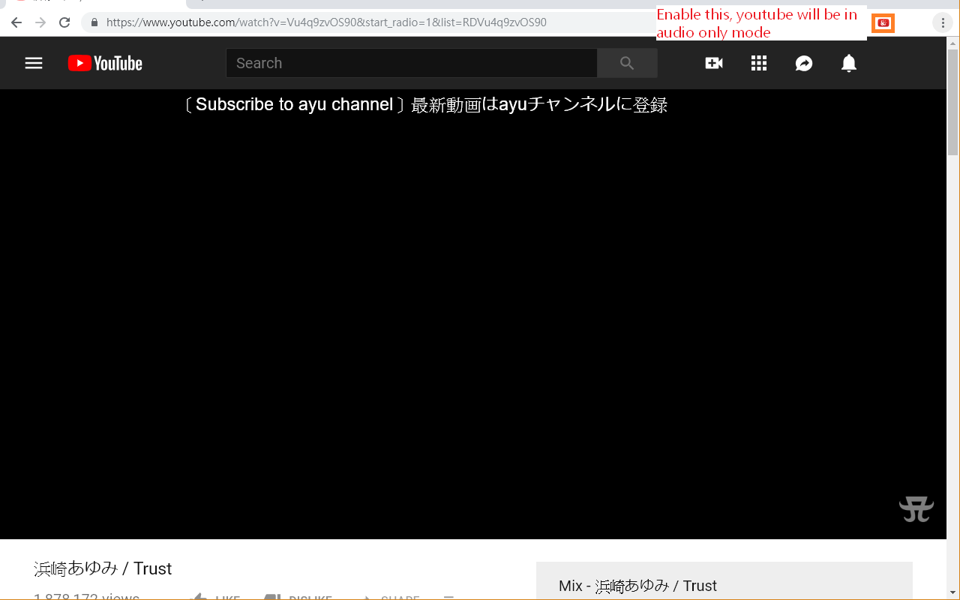Click the video title 浜崎あゆみ / Trust
960x600 pixels.
[x=103, y=568]
